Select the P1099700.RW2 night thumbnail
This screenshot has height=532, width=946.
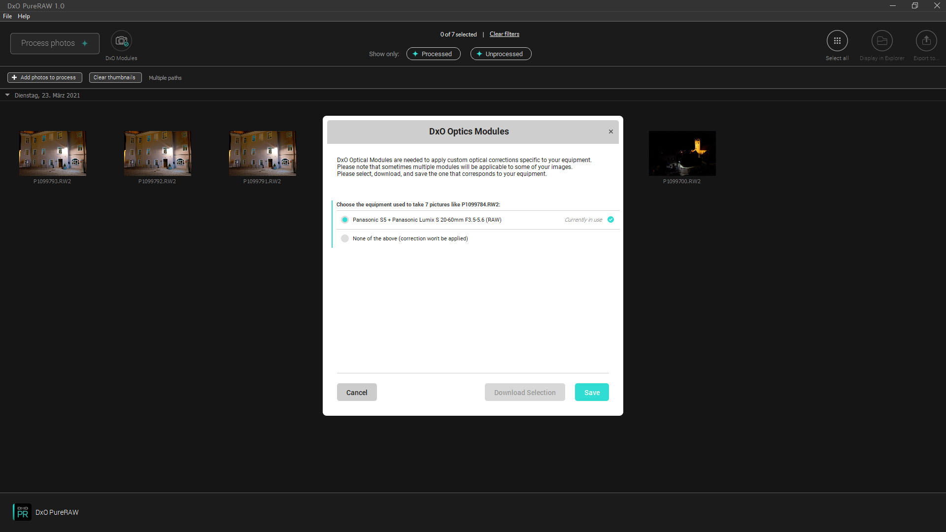682,153
